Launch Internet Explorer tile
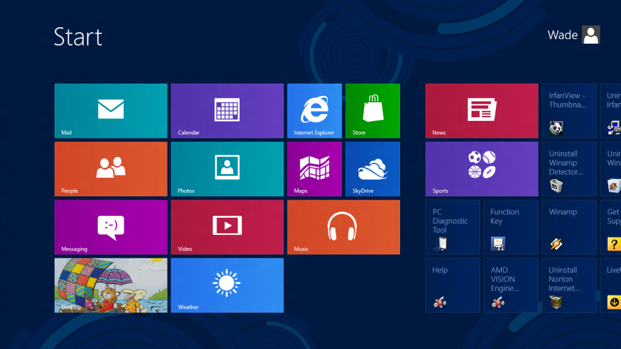Viewport: 621px width, 349px height. click(x=314, y=111)
